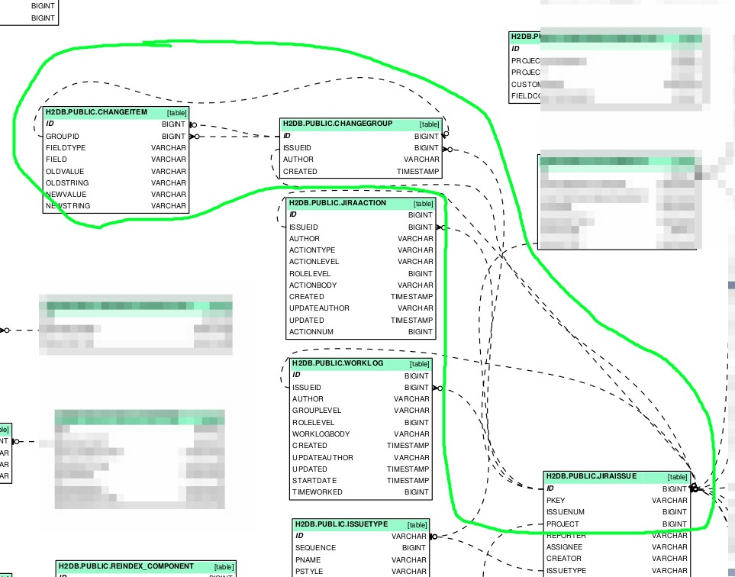This screenshot has width=735, height=577.
Task: Select the CHANGEGROUP table header
Action: tap(360, 124)
